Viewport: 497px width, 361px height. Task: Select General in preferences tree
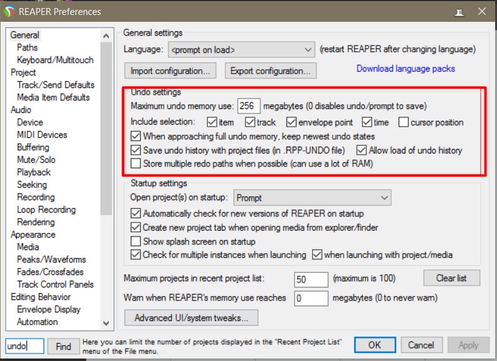(x=25, y=35)
